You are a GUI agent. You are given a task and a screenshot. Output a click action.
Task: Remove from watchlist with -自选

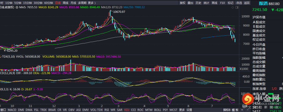click(239, 3)
